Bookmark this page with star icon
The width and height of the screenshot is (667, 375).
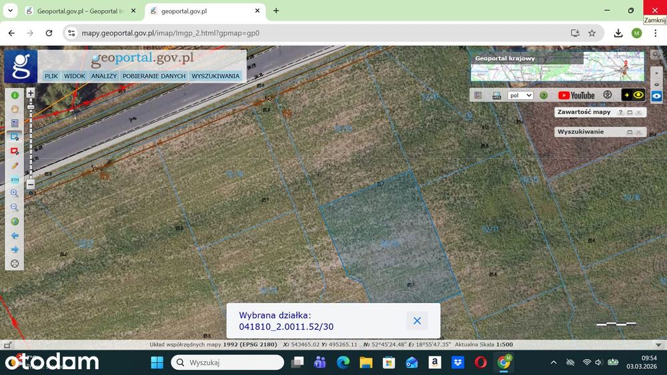tap(592, 33)
